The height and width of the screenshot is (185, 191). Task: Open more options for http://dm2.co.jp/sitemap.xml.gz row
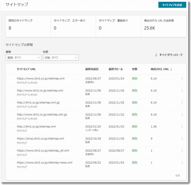tap(182, 102)
